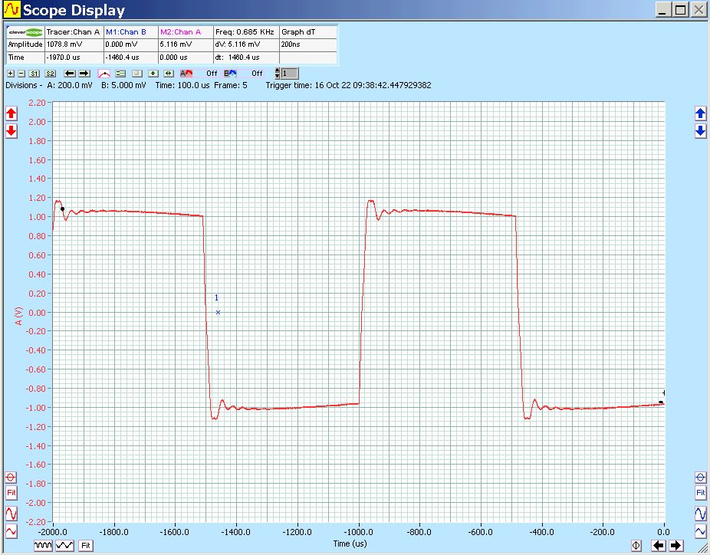Click the red circle-with-line icon for channel A

[11, 477]
